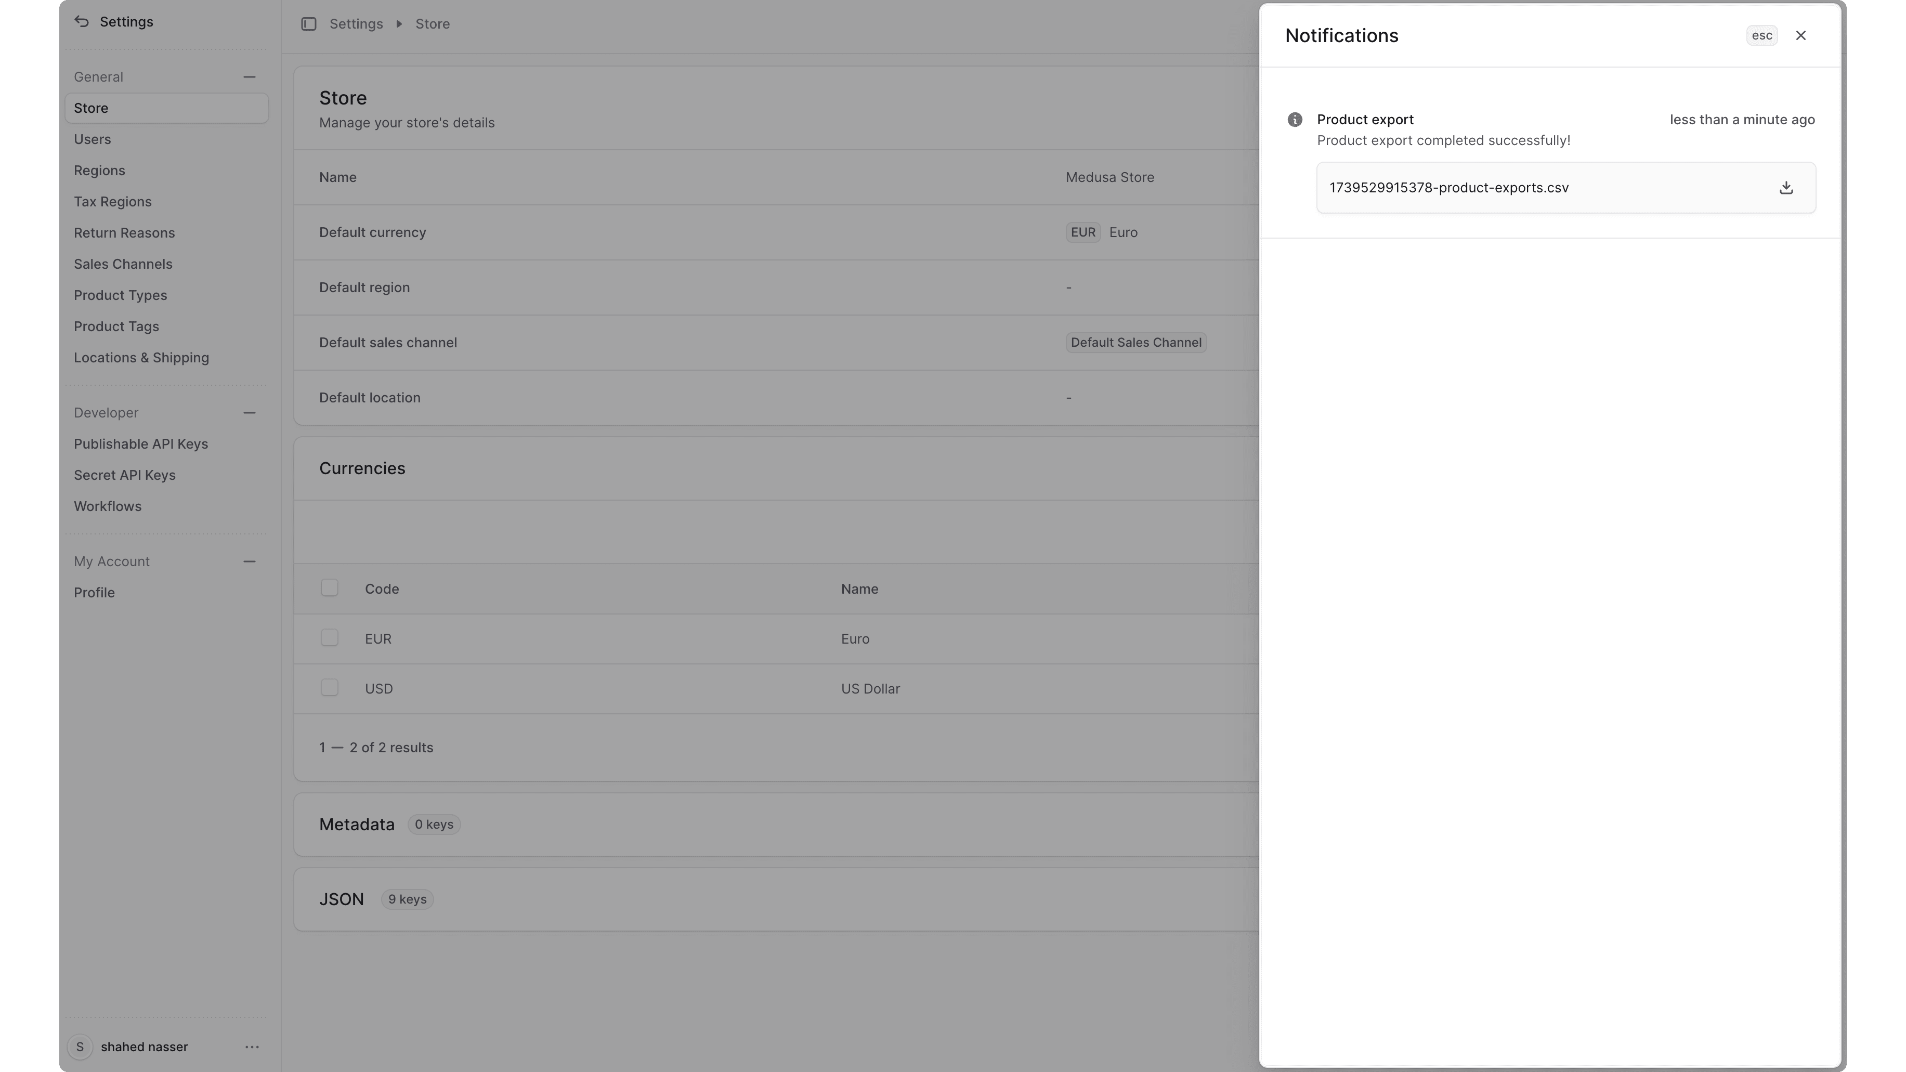
Task: Click the back arrow beside Settings heading
Action: pyautogui.click(x=82, y=21)
